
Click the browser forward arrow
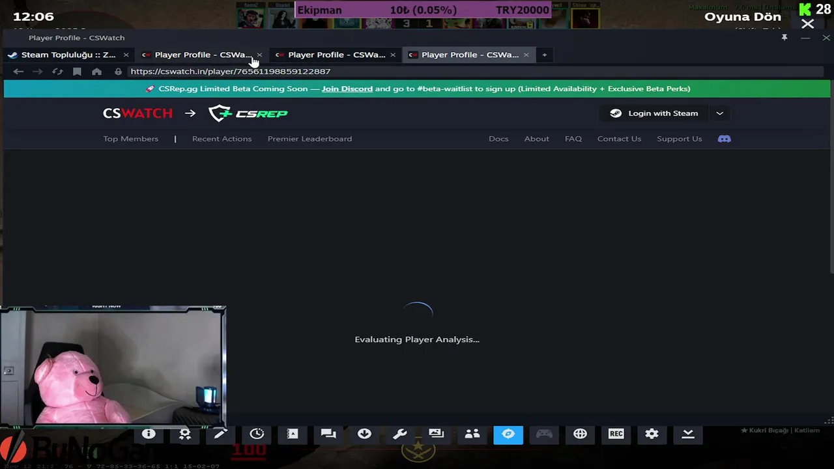pos(38,72)
